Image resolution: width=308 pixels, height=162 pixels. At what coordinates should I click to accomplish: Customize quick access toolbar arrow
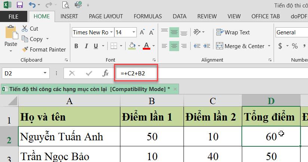click(x=88, y=5)
